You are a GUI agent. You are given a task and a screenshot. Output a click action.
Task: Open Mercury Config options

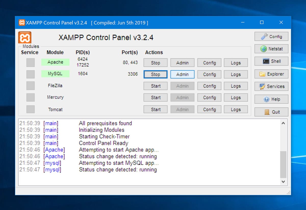click(209, 97)
